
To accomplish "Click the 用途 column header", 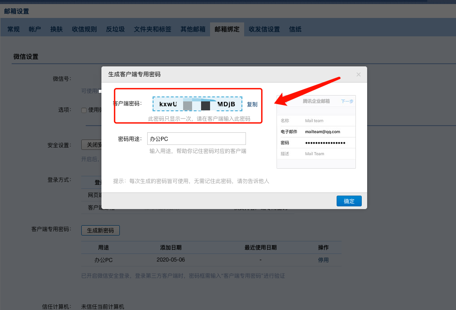I will pyautogui.click(x=103, y=248).
